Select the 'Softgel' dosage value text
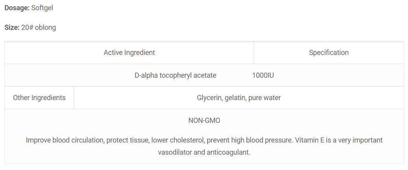 tap(42, 8)
